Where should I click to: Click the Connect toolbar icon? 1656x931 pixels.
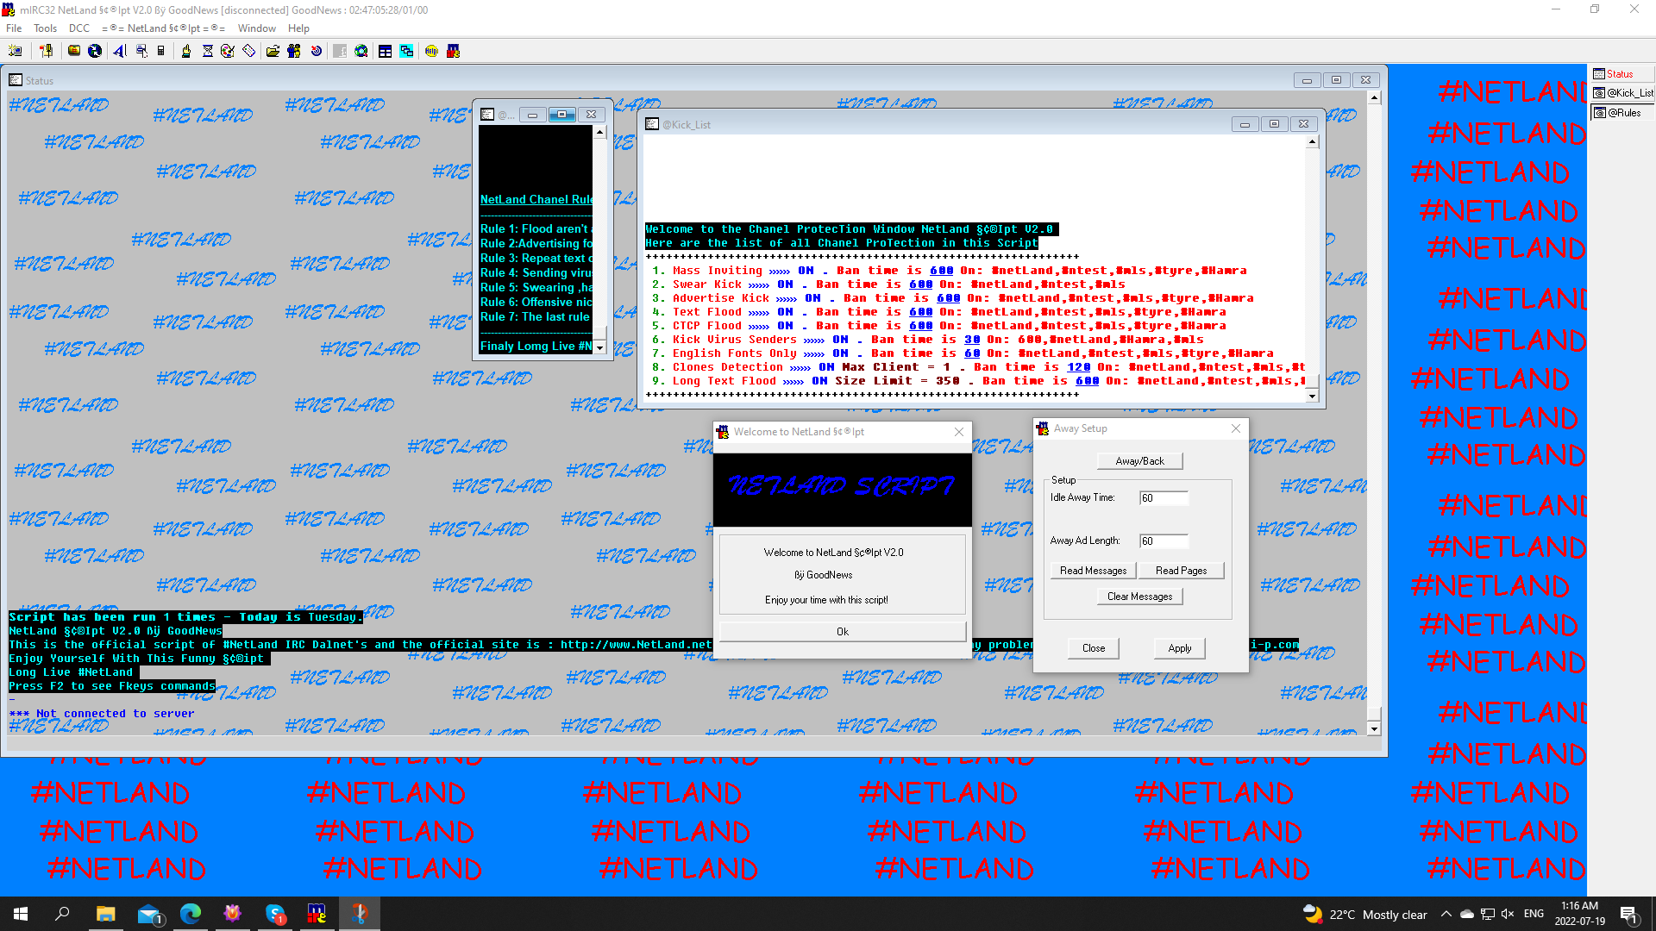pos(15,51)
